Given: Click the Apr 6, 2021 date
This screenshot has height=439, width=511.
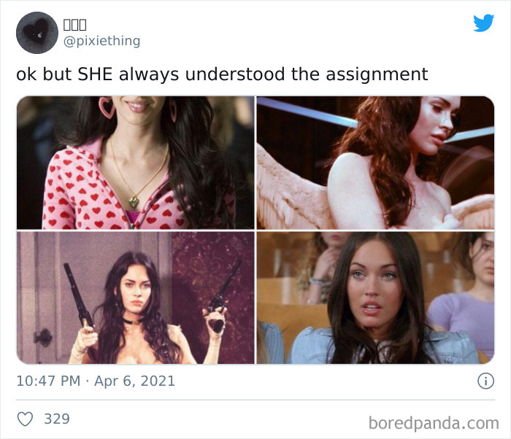Looking at the screenshot, I should (x=134, y=381).
